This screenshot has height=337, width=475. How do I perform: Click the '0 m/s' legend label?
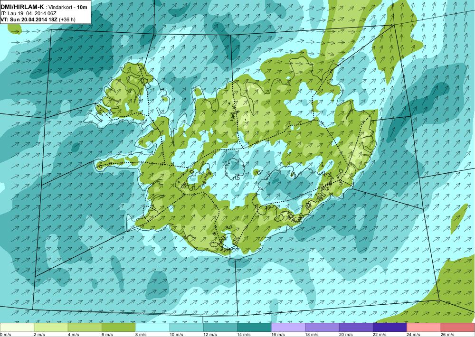click(6, 335)
